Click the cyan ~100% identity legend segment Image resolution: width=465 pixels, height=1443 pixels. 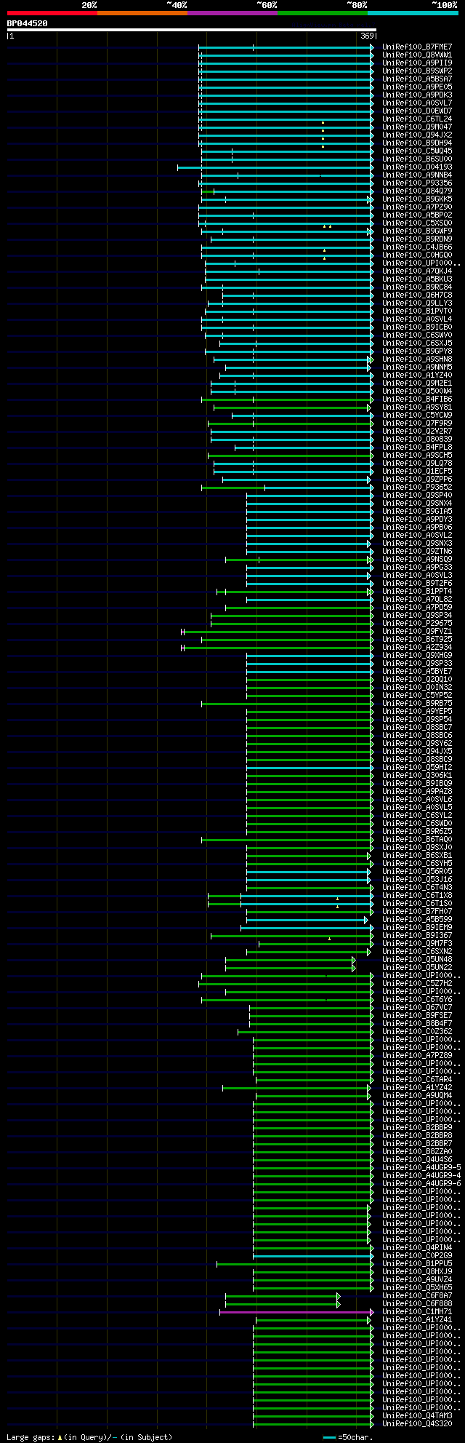(412, 13)
